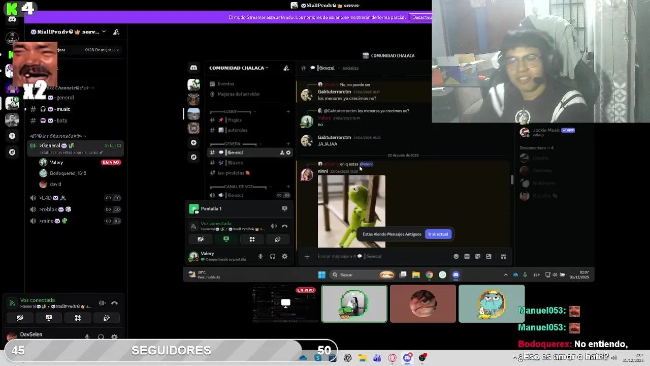The width and height of the screenshot is (650, 366).
Task: Collapse the LOBBY category
Action: (x=233, y=111)
